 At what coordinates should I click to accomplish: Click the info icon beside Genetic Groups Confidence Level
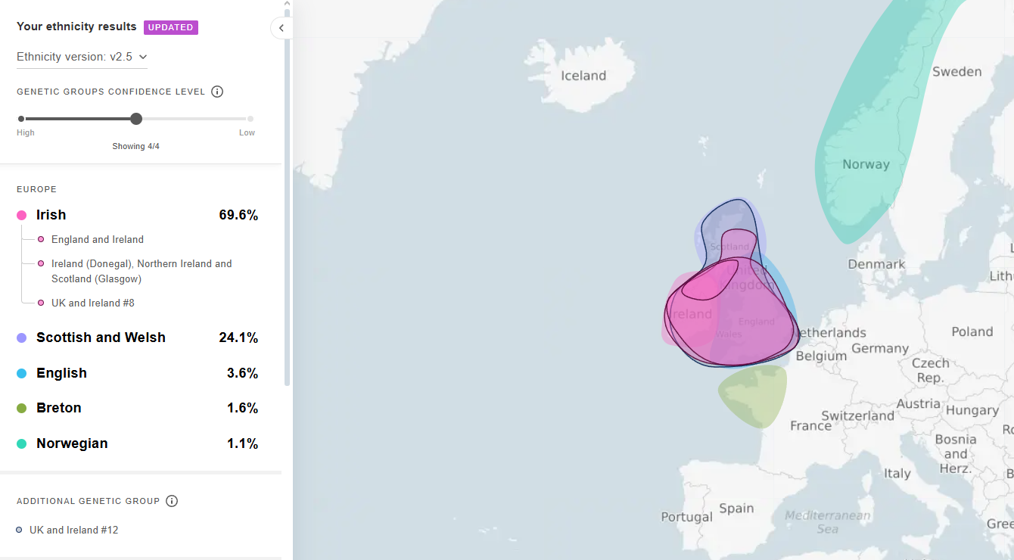pos(217,92)
